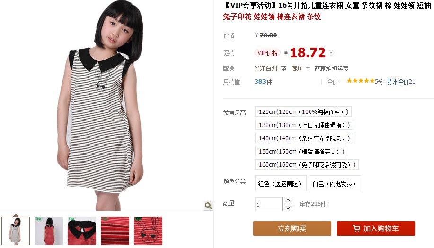Screen dimensions: 434x248
Task: Click the 加入购物车 add to cart button
Action: click(x=376, y=228)
